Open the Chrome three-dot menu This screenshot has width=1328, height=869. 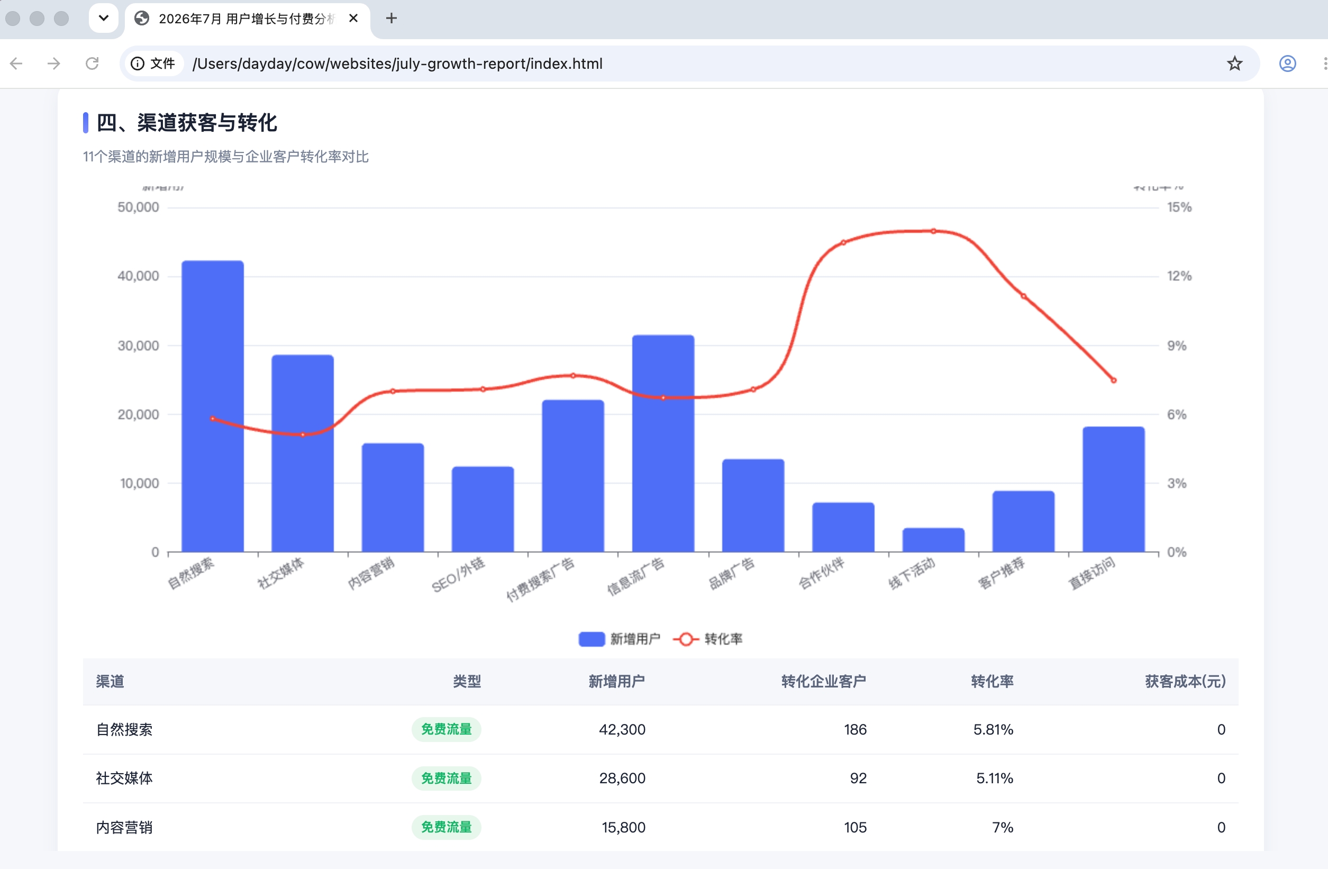point(1325,64)
